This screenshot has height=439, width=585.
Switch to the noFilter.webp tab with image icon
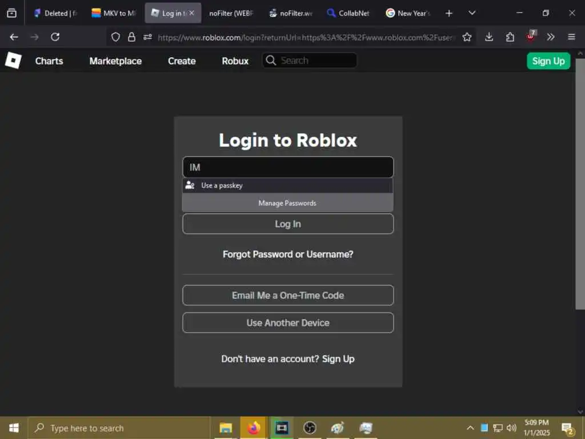291,14
